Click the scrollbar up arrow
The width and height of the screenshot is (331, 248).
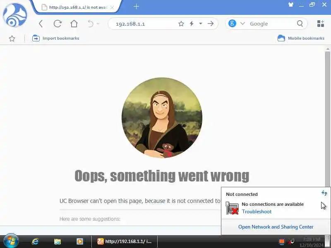click(x=328, y=49)
